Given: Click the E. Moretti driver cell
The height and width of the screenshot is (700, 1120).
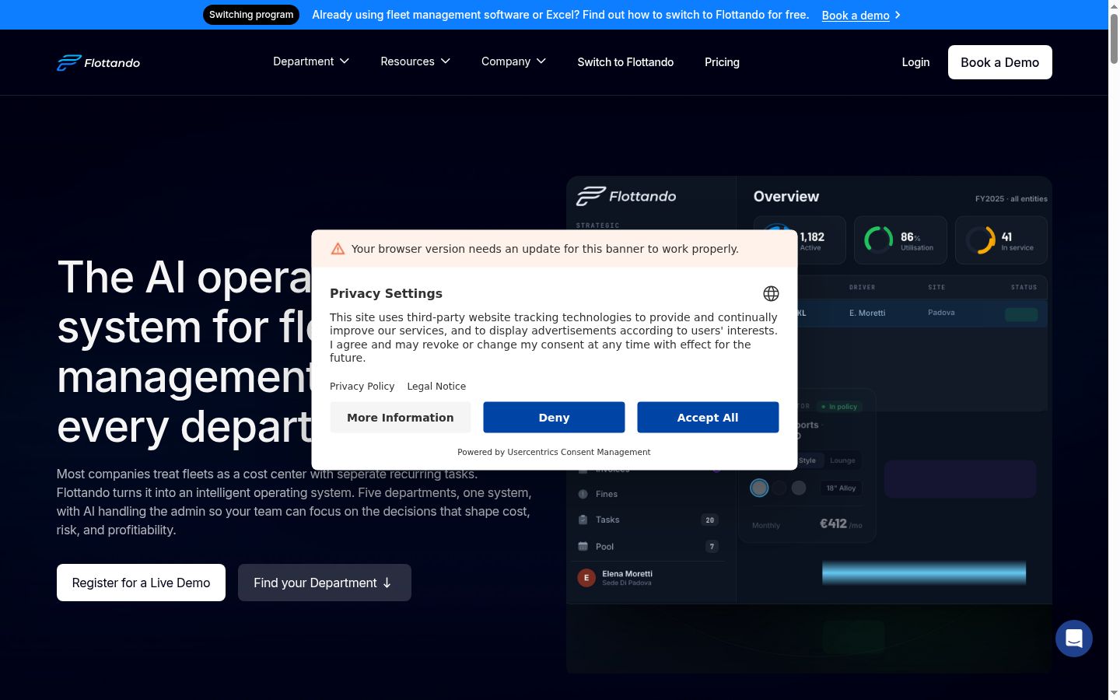Looking at the screenshot, I should pos(867,313).
